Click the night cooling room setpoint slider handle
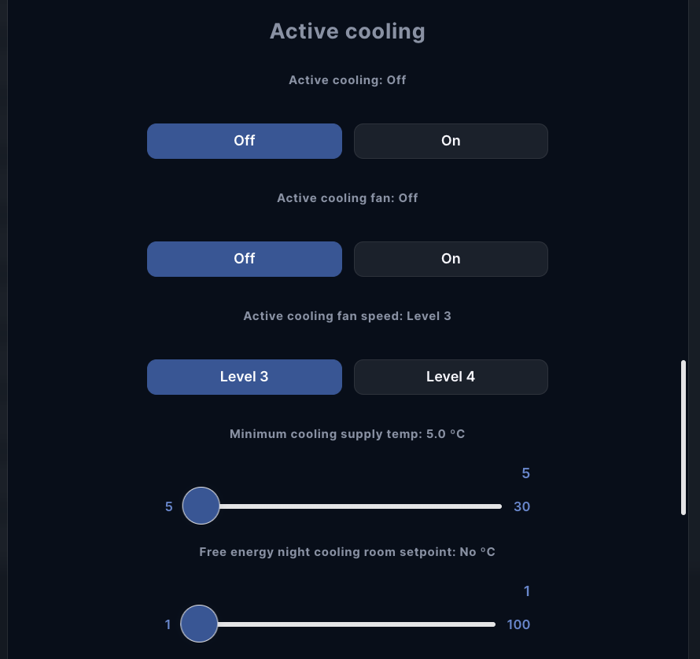The width and height of the screenshot is (700, 659). (199, 624)
